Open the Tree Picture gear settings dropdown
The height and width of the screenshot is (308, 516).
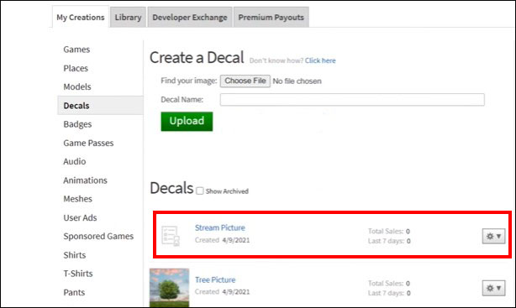click(493, 288)
